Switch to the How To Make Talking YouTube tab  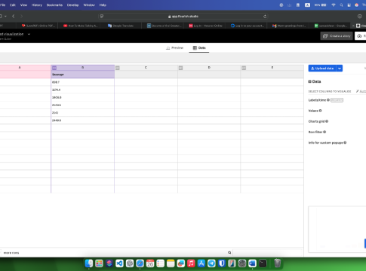80,26
